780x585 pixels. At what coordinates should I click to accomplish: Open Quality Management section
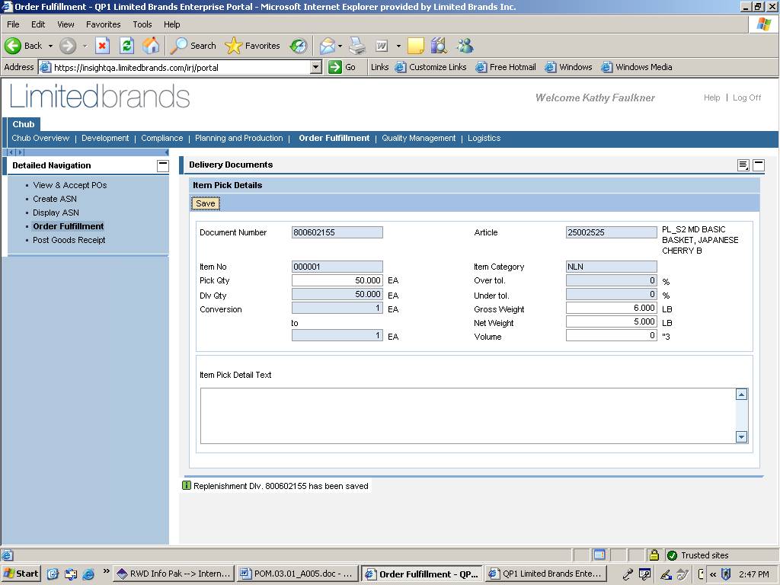tap(418, 139)
